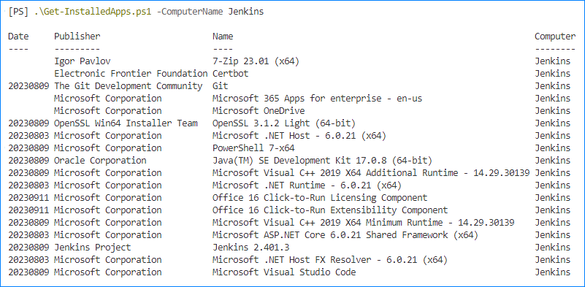Click the date in the PowerShell 7-x64 row
Screen dimensions: 585x287
tap(28, 148)
